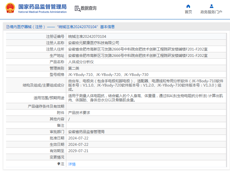
Task: Click attachment 产品技术要求
Action: 79,113
